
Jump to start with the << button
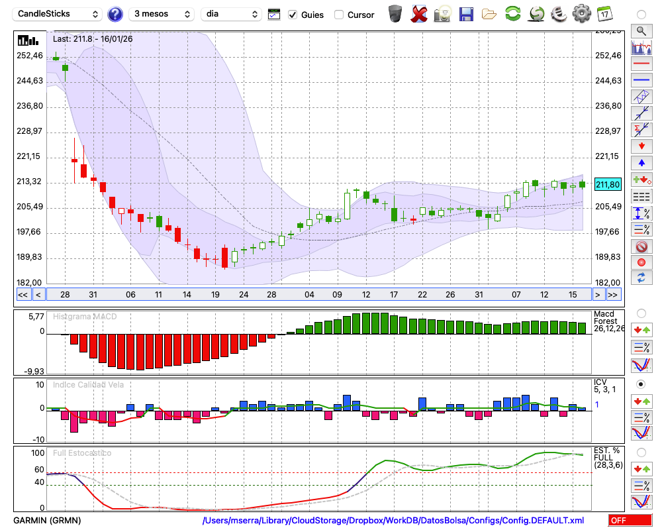point(23,295)
